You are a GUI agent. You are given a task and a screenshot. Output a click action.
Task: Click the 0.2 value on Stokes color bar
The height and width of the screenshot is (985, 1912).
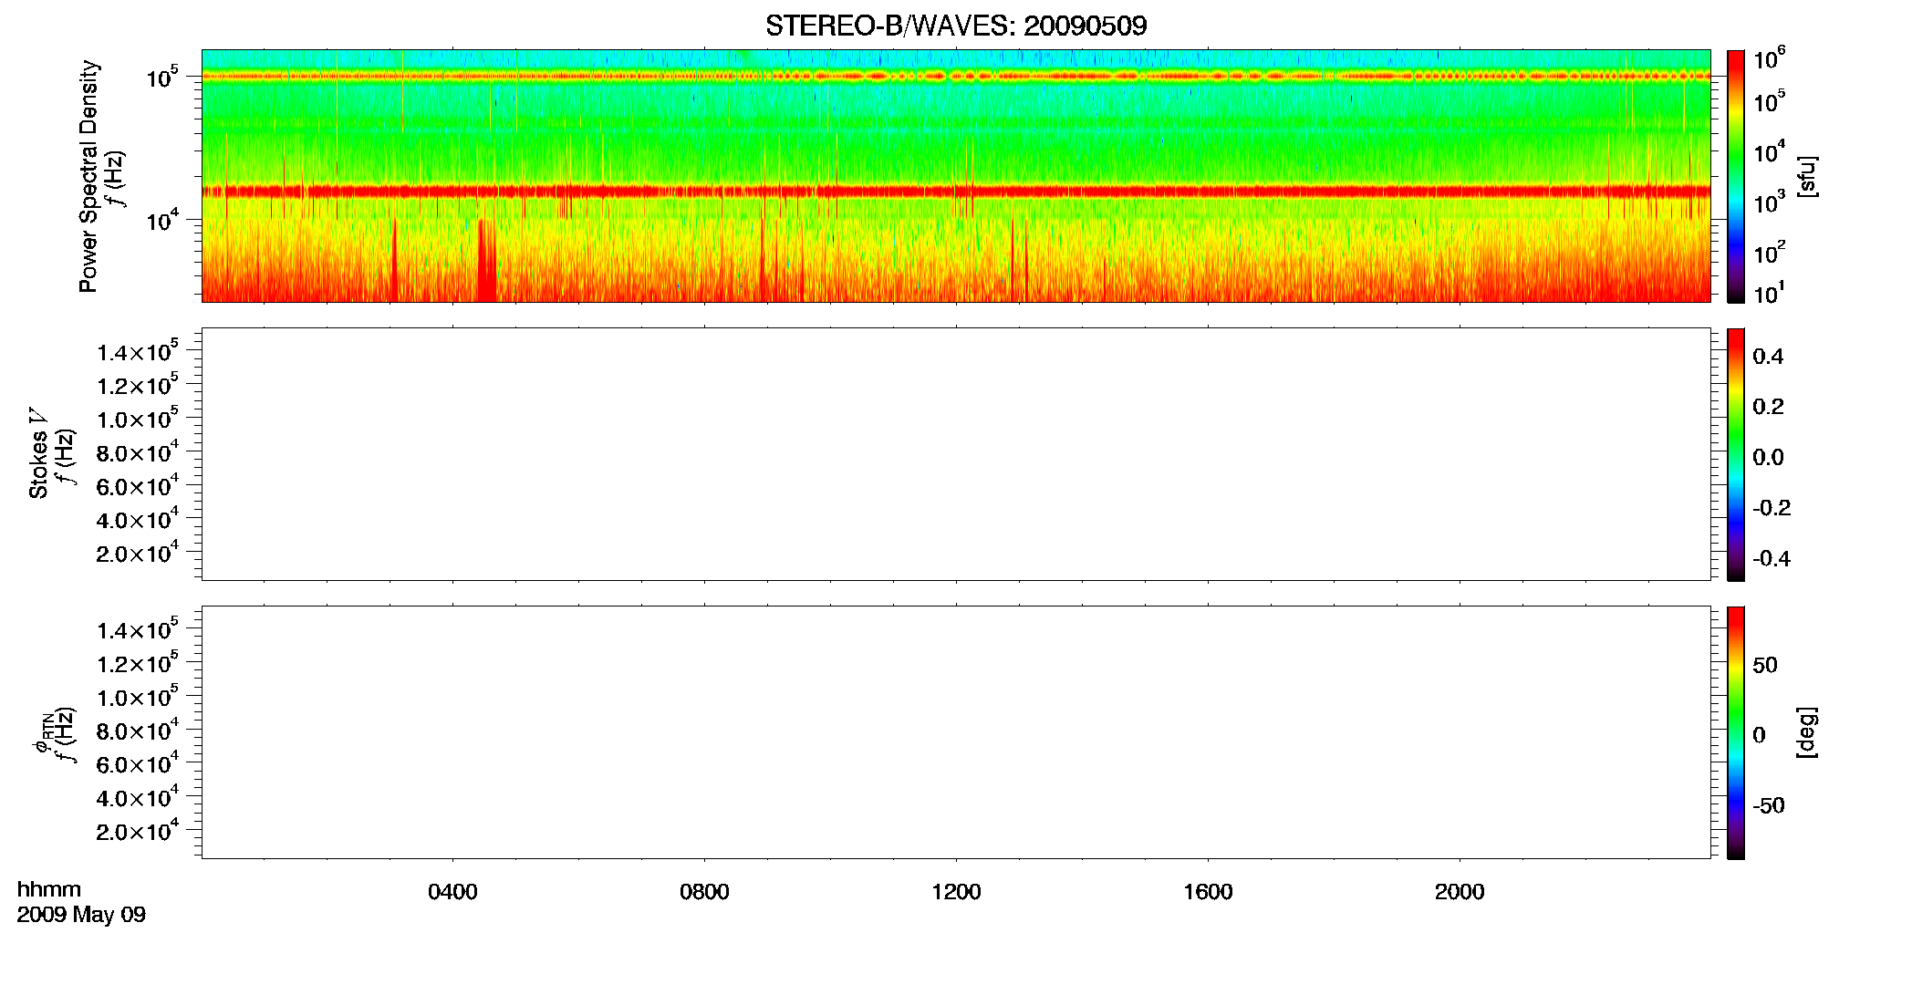coord(1768,407)
